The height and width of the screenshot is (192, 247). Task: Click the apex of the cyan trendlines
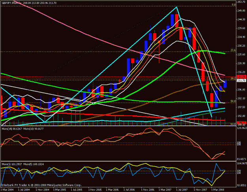177,7
